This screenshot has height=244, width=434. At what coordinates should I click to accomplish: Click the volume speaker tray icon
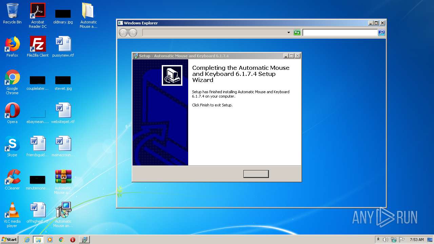point(386,240)
